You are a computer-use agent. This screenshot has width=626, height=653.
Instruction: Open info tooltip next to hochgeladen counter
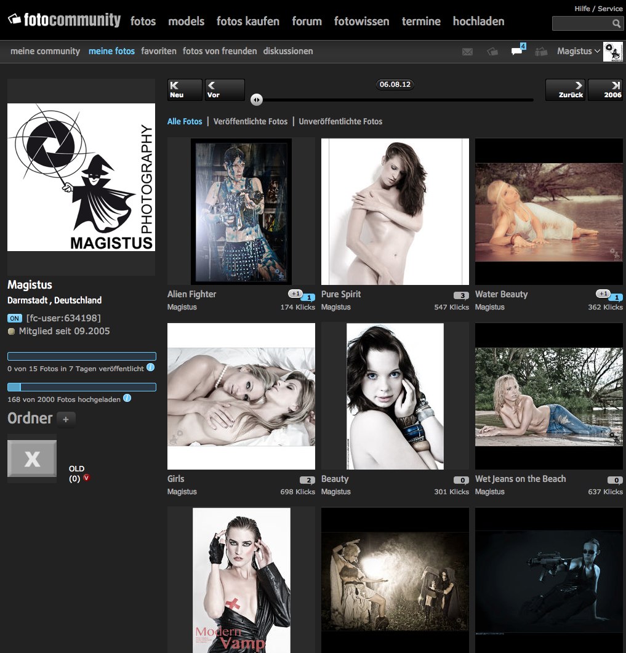(127, 398)
